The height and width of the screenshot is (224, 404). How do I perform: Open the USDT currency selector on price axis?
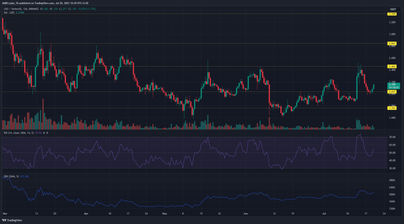pos(392,9)
